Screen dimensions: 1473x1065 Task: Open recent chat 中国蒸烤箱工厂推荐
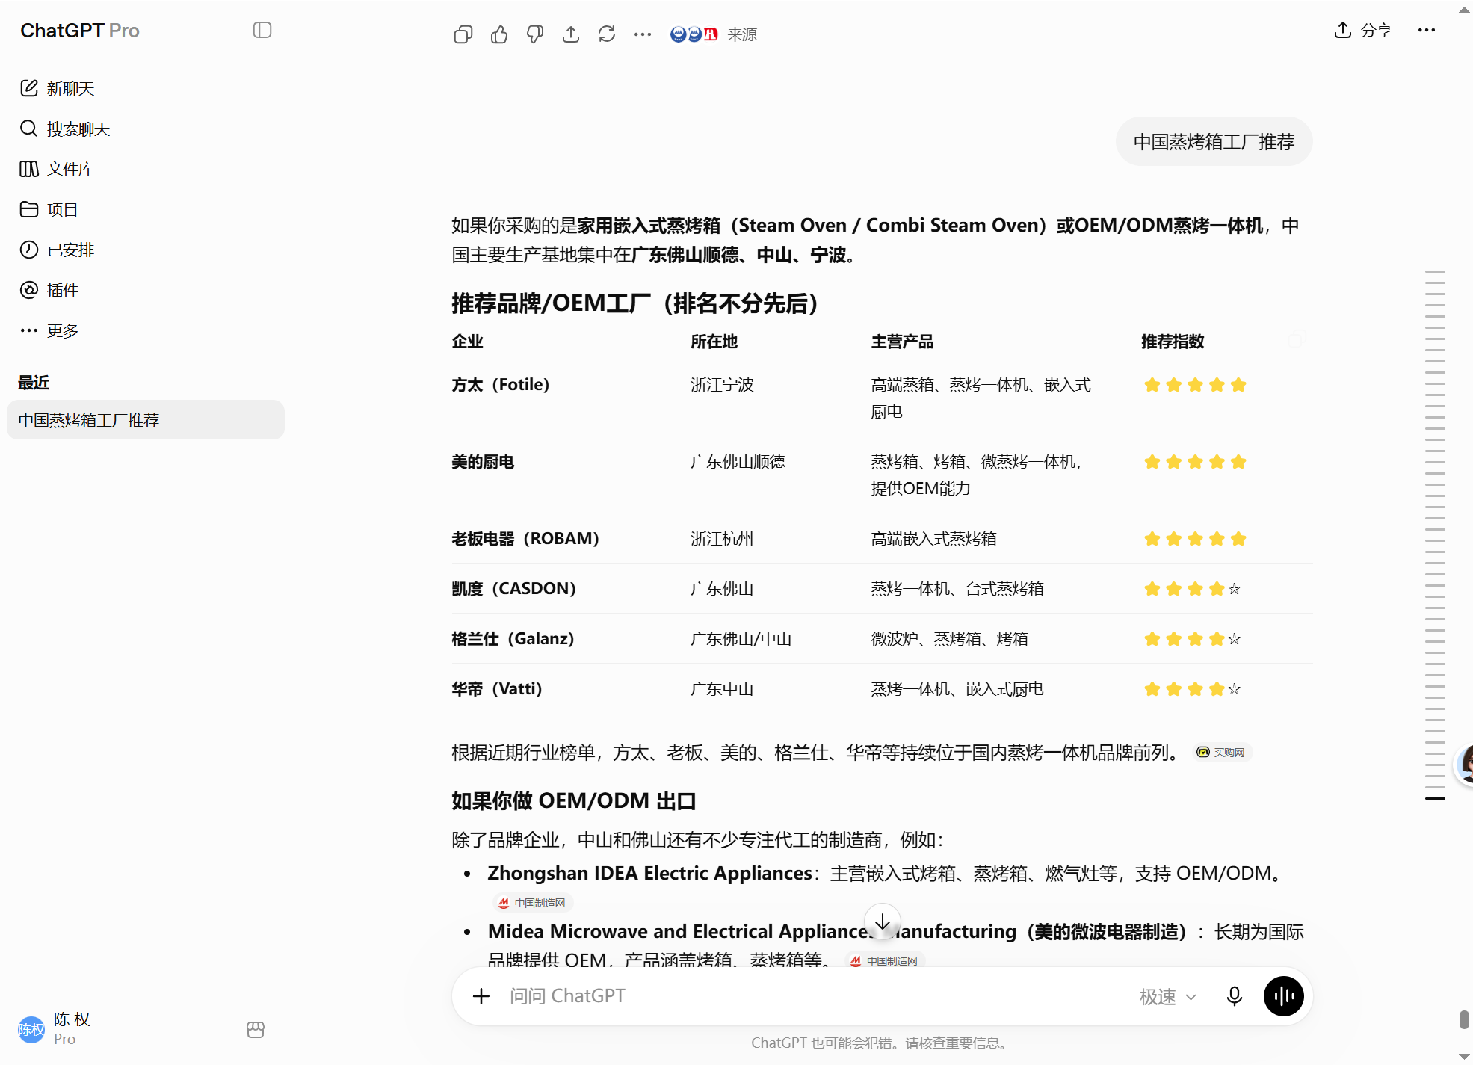tap(146, 420)
